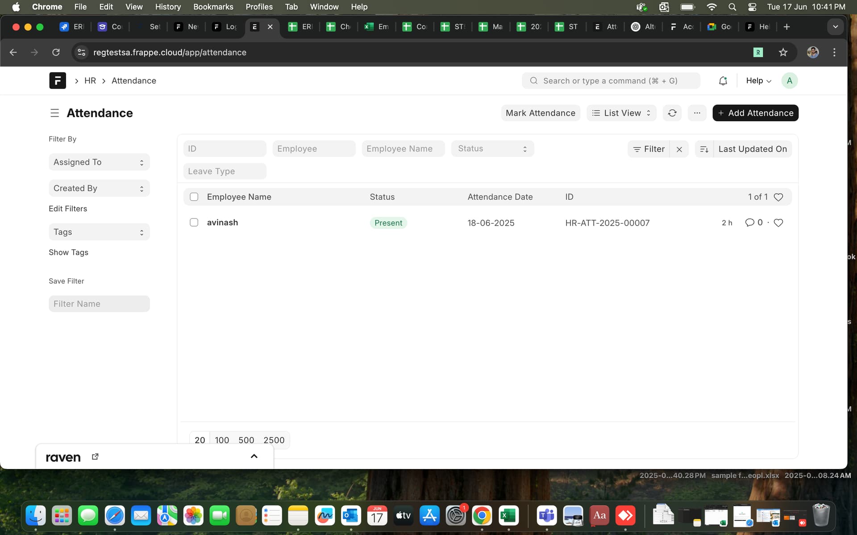Clear filters with the X button
Screen dimensions: 857x535
pos(679,149)
